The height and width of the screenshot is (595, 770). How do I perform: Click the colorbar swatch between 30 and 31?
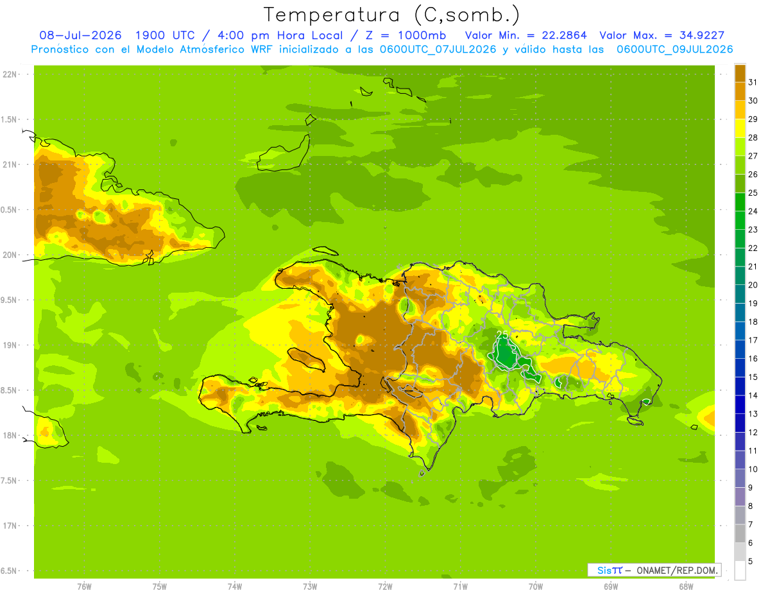tap(740, 91)
